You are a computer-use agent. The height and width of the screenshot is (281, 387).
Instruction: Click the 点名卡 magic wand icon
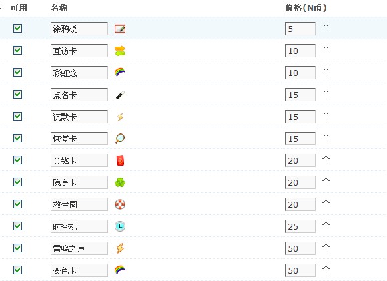120,95
